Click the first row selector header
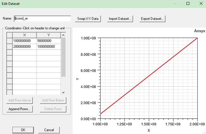Viewport: 206px width, 134px height. pyautogui.click(x=10, y=41)
